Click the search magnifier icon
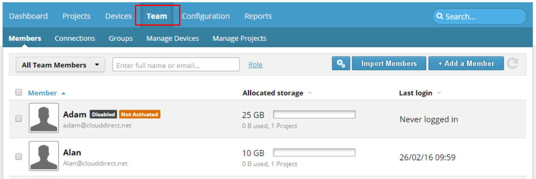This screenshot has width=536, height=179. (x=440, y=17)
